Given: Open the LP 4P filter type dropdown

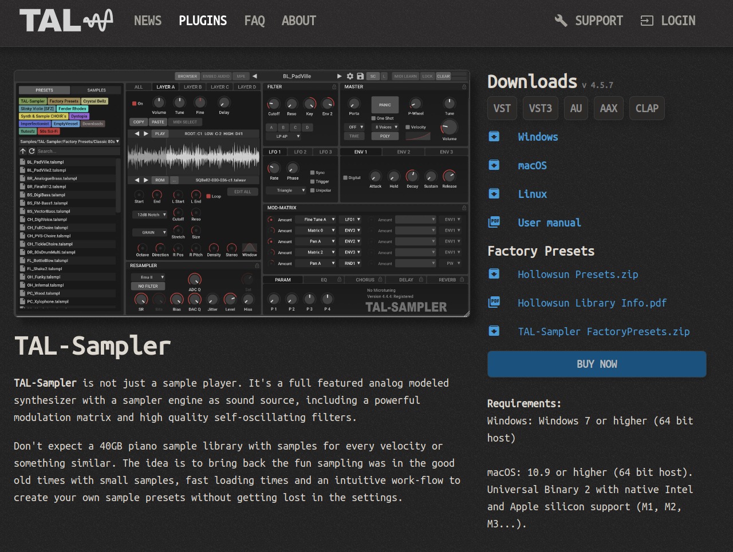Looking at the screenshot, I should (283, 136).
